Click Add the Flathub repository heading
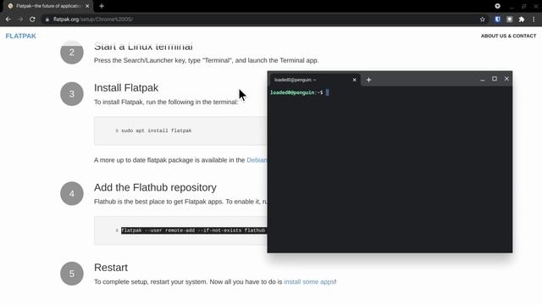 (155, 187)
